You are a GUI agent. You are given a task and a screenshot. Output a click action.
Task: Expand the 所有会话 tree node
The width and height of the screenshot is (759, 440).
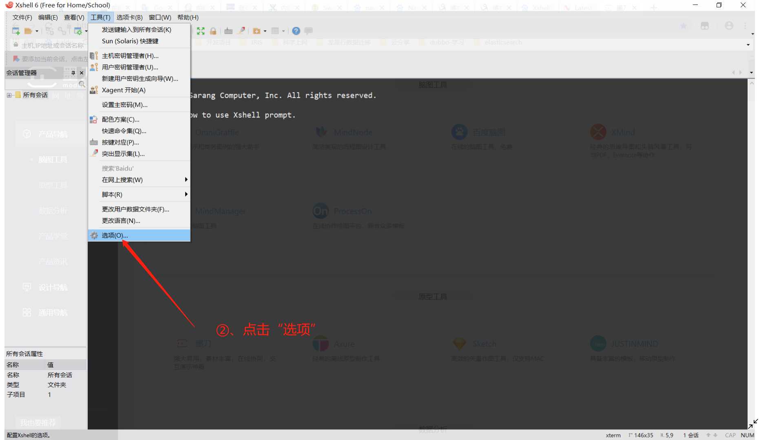(9, 95)
